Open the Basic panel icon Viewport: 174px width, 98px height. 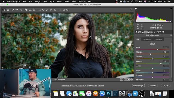click(136, 32)
